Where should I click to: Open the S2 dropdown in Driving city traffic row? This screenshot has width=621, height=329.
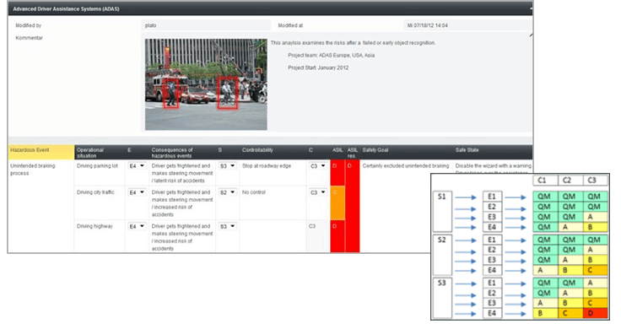click(x=227, y=192)
